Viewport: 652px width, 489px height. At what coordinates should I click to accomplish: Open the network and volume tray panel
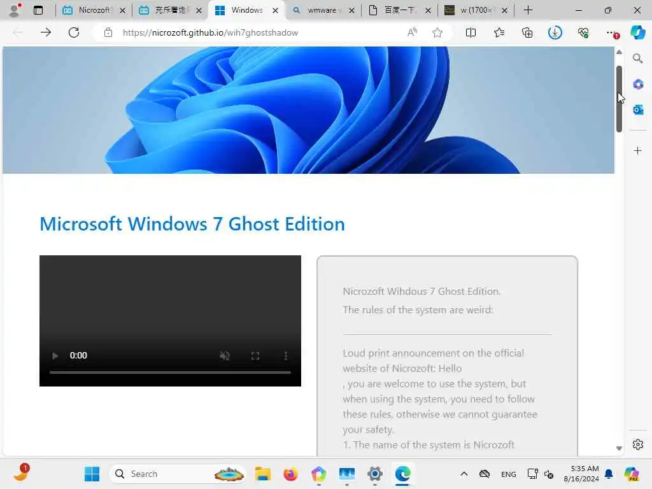[x=540, y=474]
